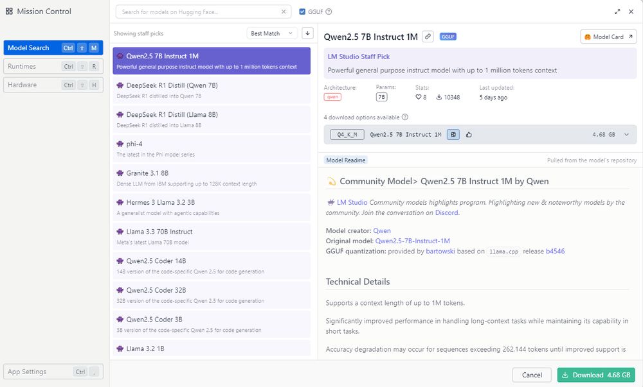Click the LM Studio Staff Pick heading
This screenshot has height=387, width=643.
358,56
